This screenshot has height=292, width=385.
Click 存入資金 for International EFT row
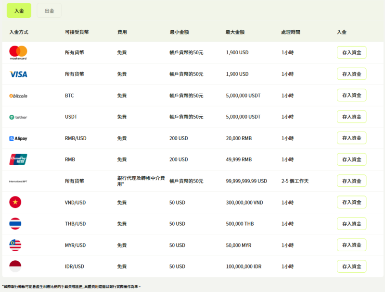point(351,181)
